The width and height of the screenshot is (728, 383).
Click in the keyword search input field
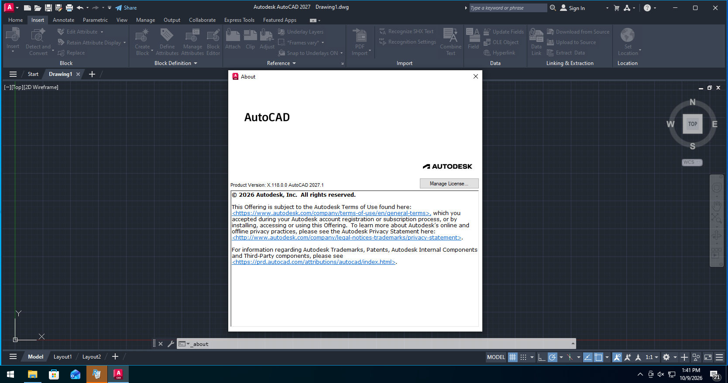point(508,8)
